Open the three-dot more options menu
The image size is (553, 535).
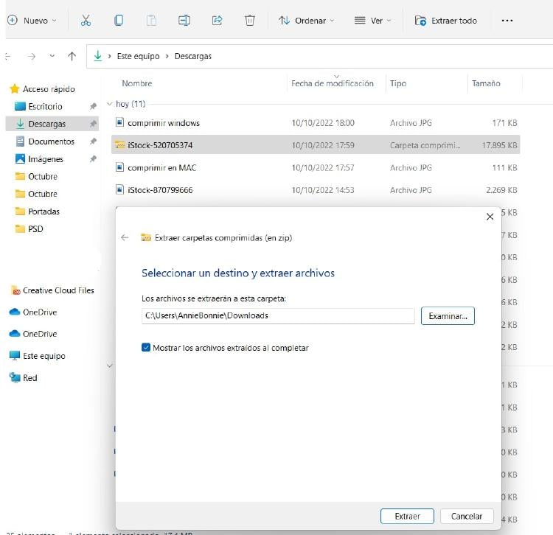tap(507, 21)
